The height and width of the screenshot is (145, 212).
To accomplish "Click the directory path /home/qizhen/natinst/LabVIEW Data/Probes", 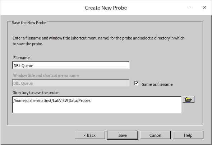I will [x=52, y=100].
